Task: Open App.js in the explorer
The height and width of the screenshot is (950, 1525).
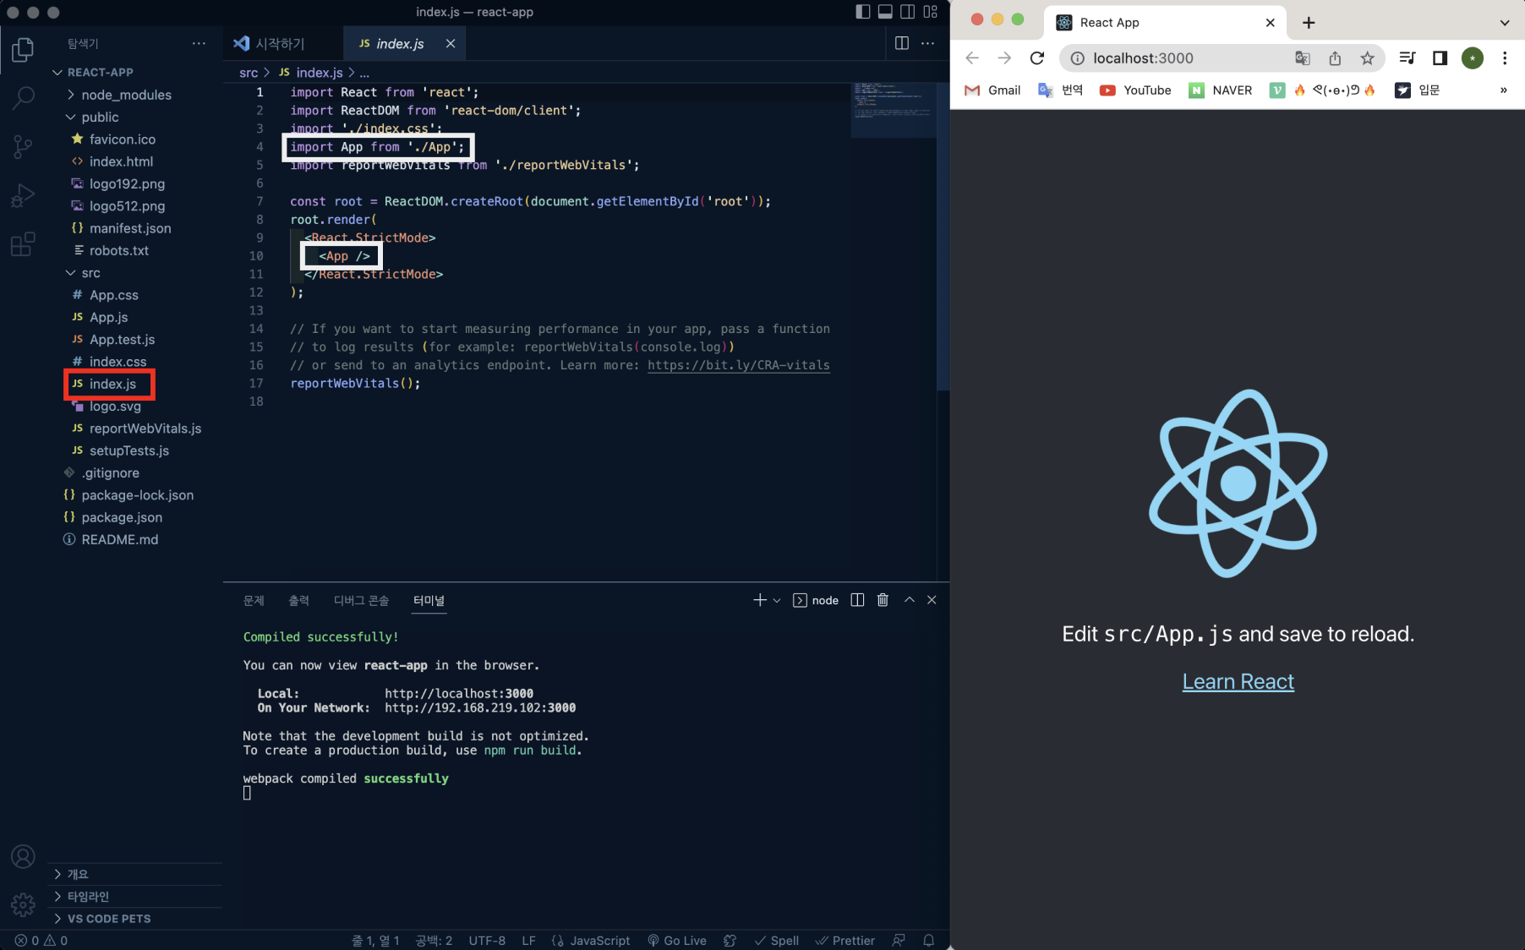Action: pos(135,317)
